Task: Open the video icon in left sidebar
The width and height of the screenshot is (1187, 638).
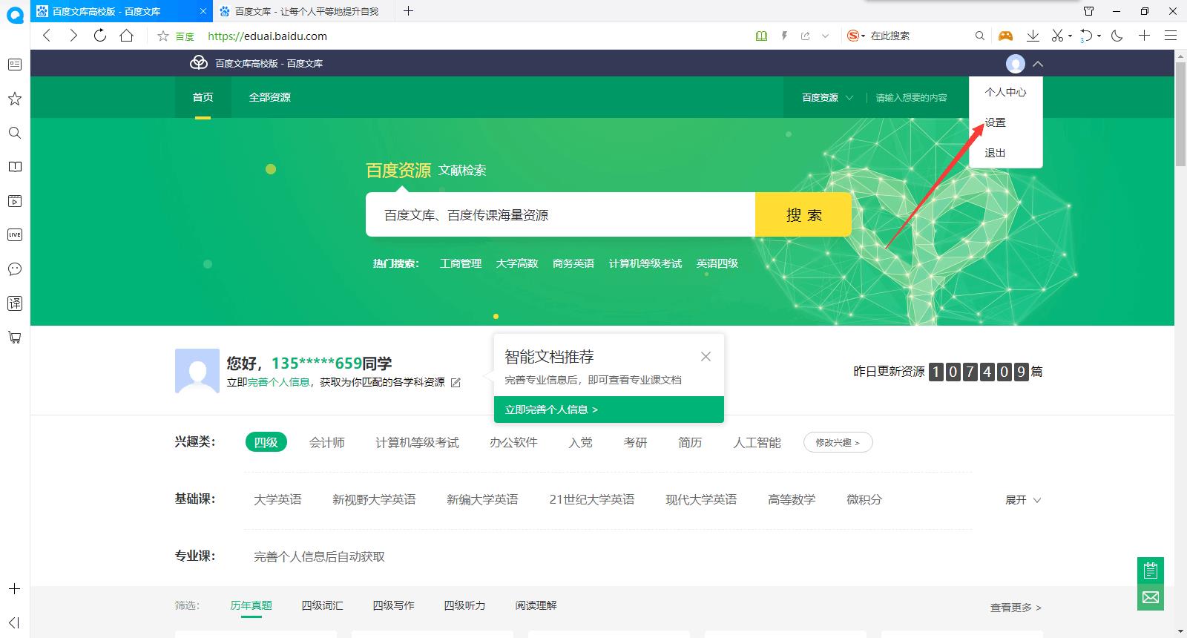Action: (x=14, y=201)
